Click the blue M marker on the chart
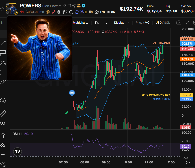195x168 pixels. [72, 93]
